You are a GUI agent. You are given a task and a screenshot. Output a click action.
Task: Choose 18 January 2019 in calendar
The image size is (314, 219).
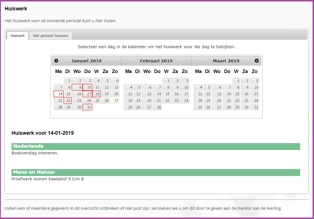[x=96, y=94]
